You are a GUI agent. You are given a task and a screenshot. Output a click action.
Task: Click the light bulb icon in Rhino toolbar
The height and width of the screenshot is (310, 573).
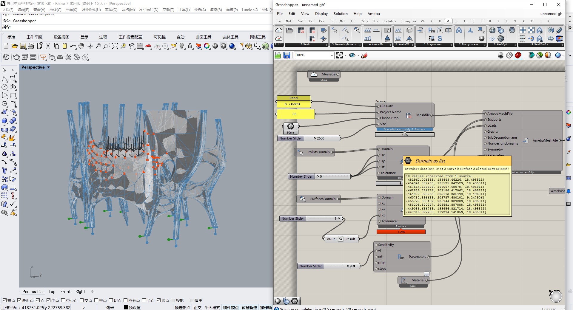[182, 46]
